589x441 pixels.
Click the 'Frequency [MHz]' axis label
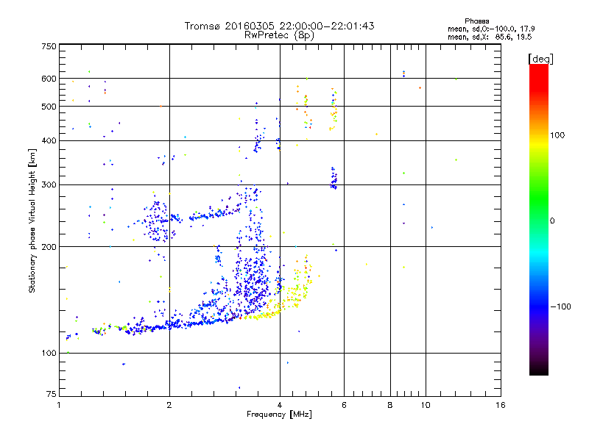[x=279, y=415]
